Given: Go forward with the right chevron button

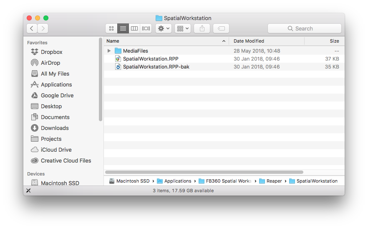Looking at the screenshot, I should point(43,28).
